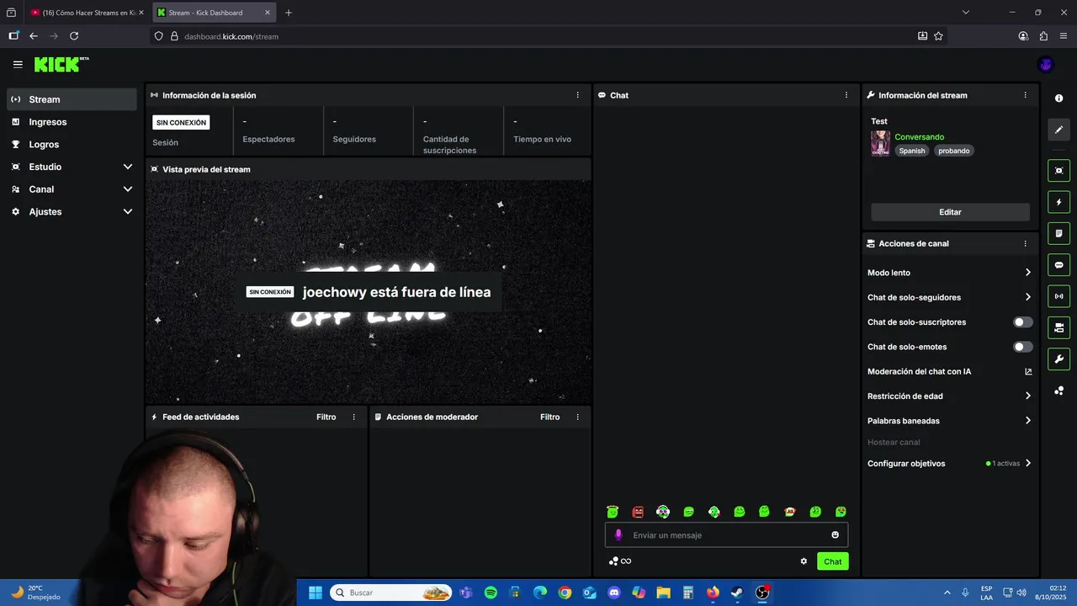Open the hamburger menu beside the Kick logo
Screen dimensions: 1077x606
18,64
